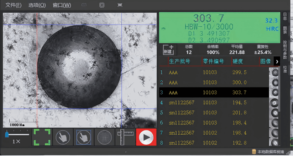Open the ruler measurement tool

click(x=125, y=137)
